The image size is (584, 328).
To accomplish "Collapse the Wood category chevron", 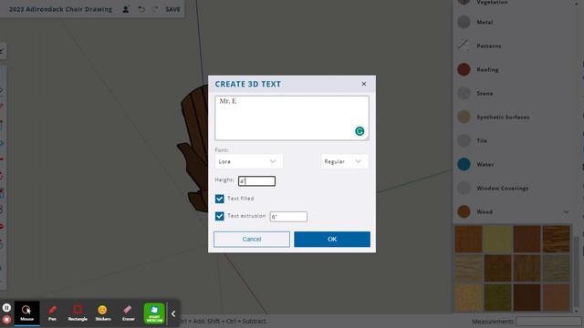I will point(566,212).
